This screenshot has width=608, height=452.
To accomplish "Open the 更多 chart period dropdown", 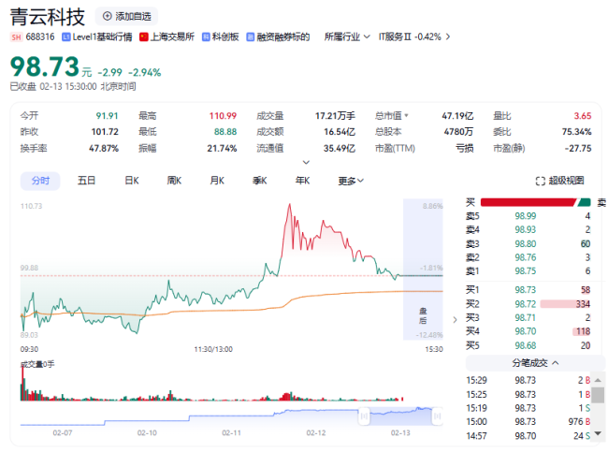I will click(351, 181).
